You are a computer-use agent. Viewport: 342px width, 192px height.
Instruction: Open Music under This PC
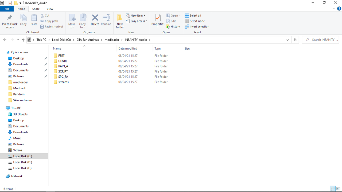(17, 138)
